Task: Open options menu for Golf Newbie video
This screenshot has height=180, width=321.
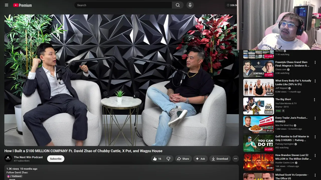Action: point(315,137)
